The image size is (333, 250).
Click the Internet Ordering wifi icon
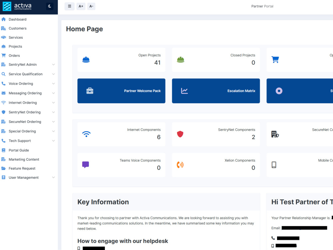(x=3, y=102)
